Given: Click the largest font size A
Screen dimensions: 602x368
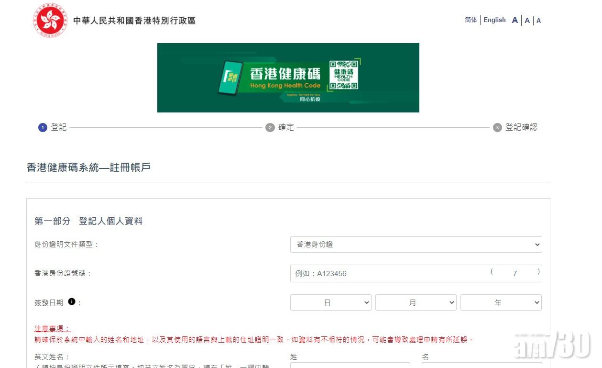Looking at the screenshot, I should click(514, 20).
